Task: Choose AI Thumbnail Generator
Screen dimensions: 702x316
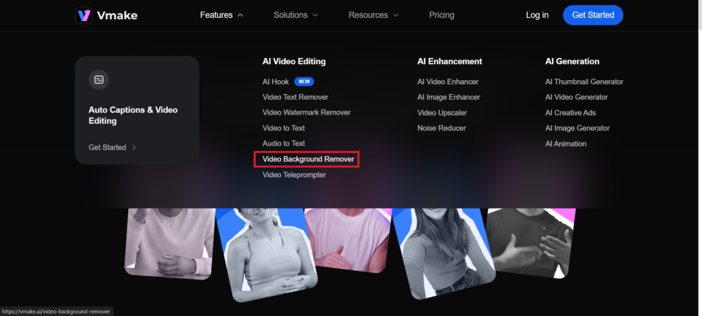Action: [583, 81]
